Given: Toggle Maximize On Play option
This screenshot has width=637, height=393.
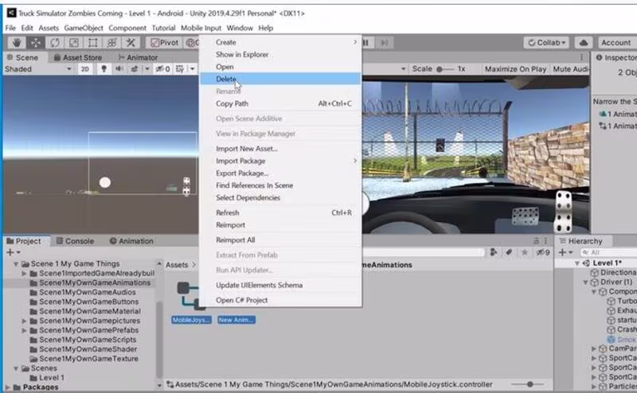Looking at the screenshot, I should point(515,69).
